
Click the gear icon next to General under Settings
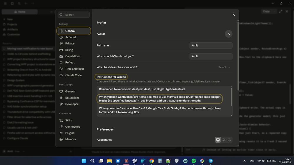61,31
